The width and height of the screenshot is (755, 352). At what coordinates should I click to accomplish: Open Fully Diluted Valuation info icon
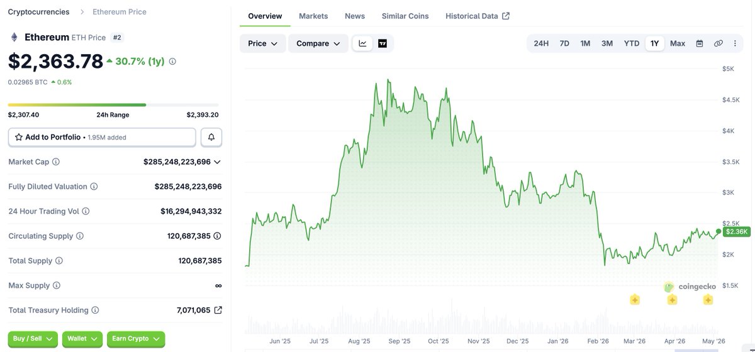pyautogui.click(x=94, y=187)
